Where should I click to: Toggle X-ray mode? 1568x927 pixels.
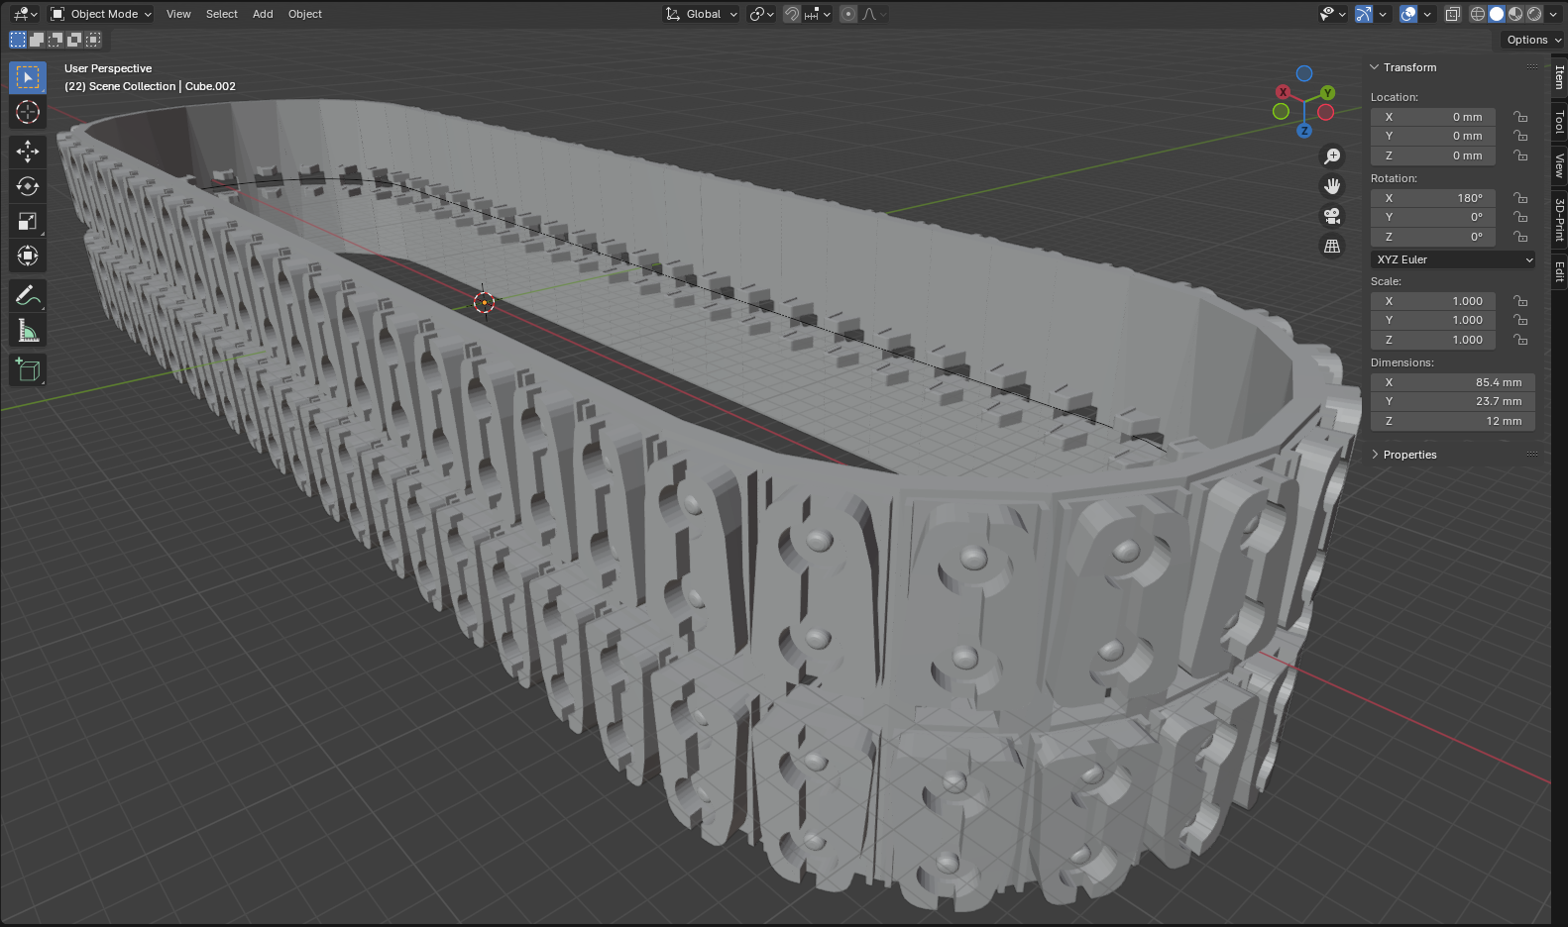tap(1452, 14)
